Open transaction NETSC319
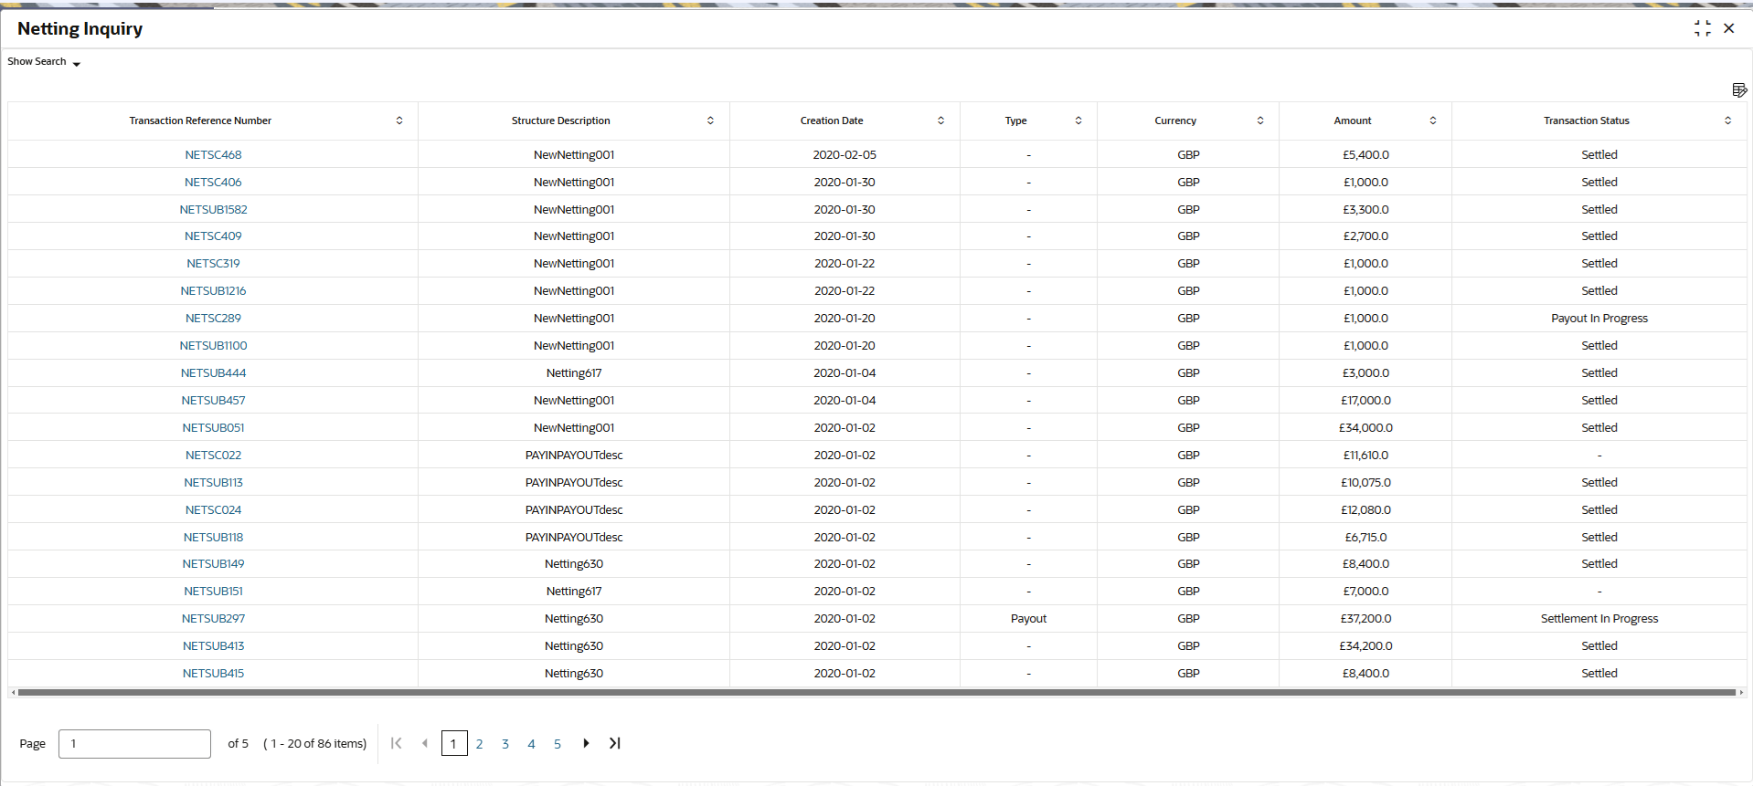Viewport: 1753px width, 786px height. (213, 264)
